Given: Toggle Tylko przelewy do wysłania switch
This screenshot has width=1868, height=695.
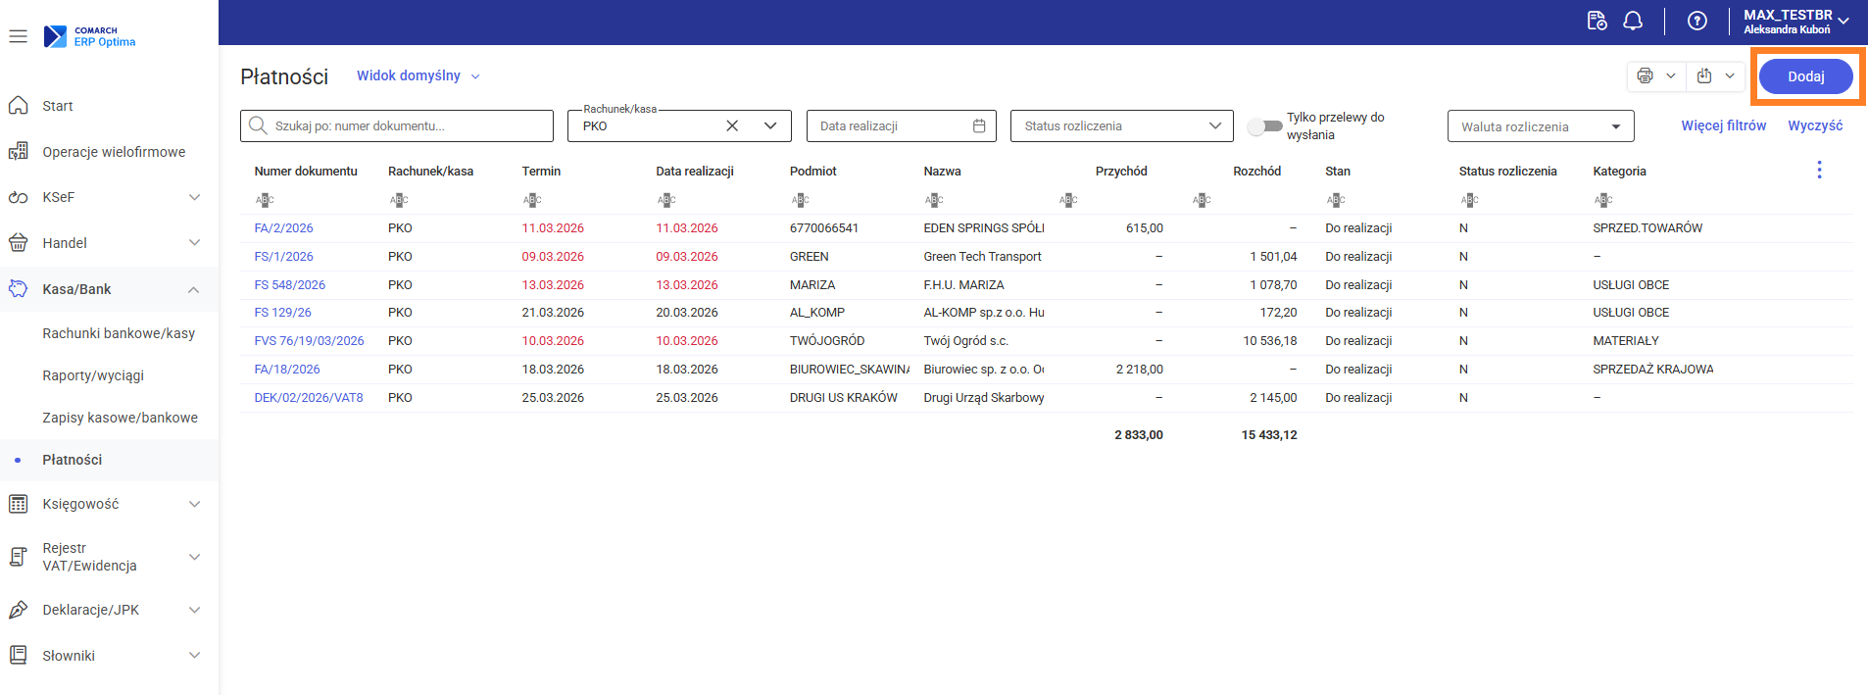Looking at the screenshot, I should tap(1265, 125).
